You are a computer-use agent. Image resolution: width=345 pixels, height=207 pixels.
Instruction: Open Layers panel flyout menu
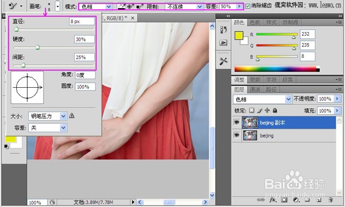pyautogui.click(x=339, y=89)
